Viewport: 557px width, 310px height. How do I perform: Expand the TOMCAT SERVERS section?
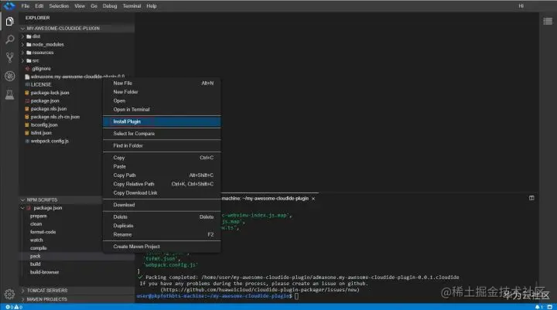22,291
